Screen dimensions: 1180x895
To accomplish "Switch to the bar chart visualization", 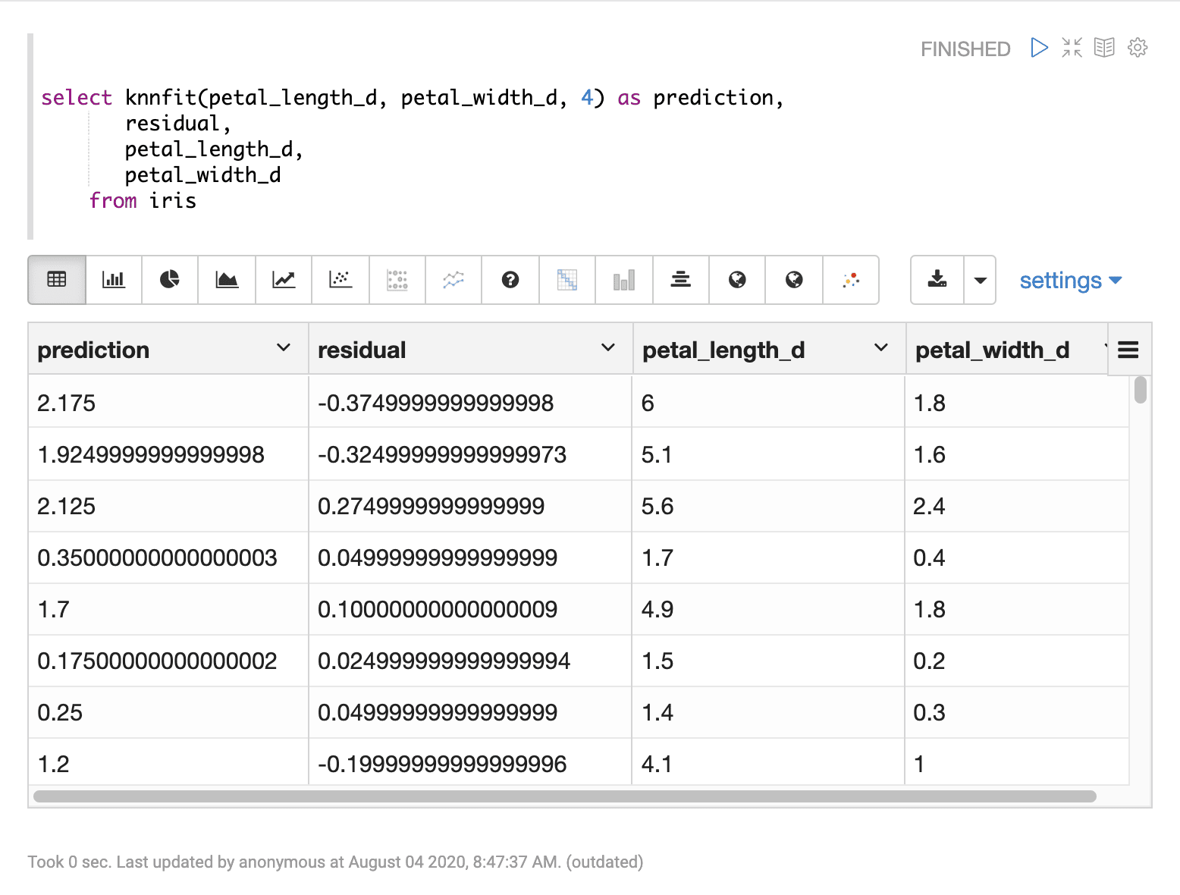I will coord(113,280).
